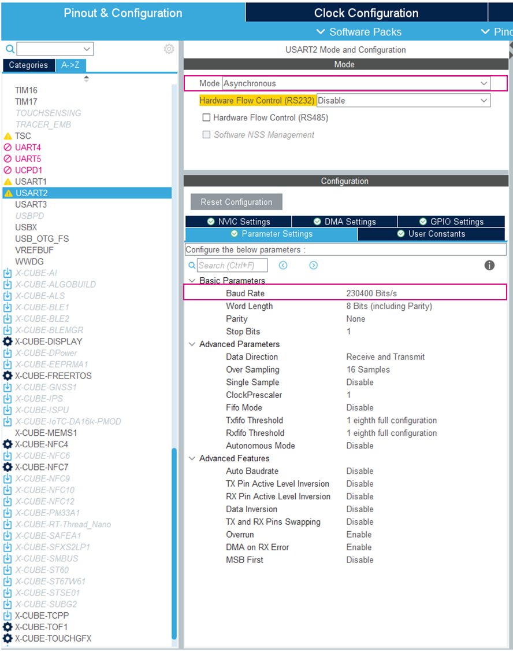513x651 pixels.
Task: Click the warning icon next to USART2
Action: 8,193
